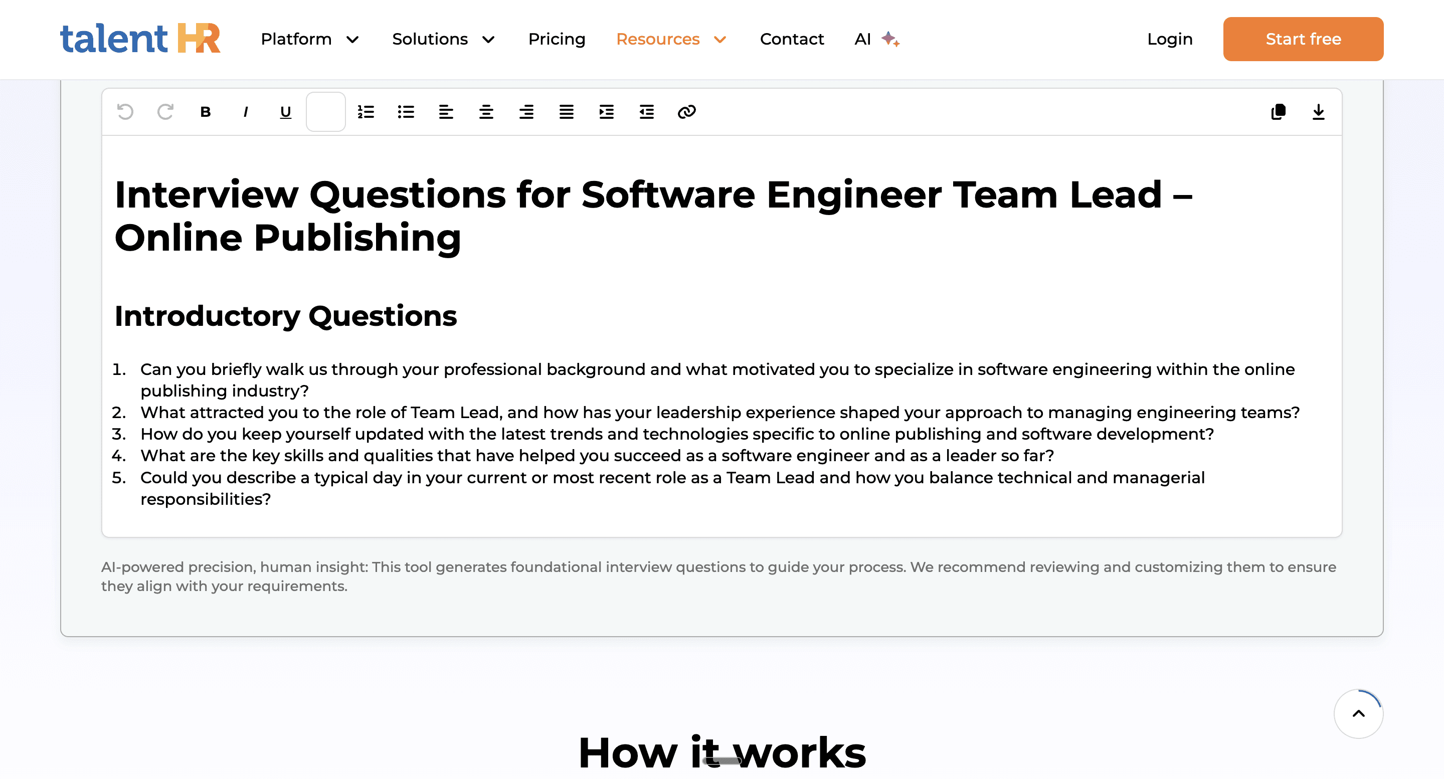The image size is (1444, 779).
Task: Download the generated interview questions
Action: point(1319,111)
